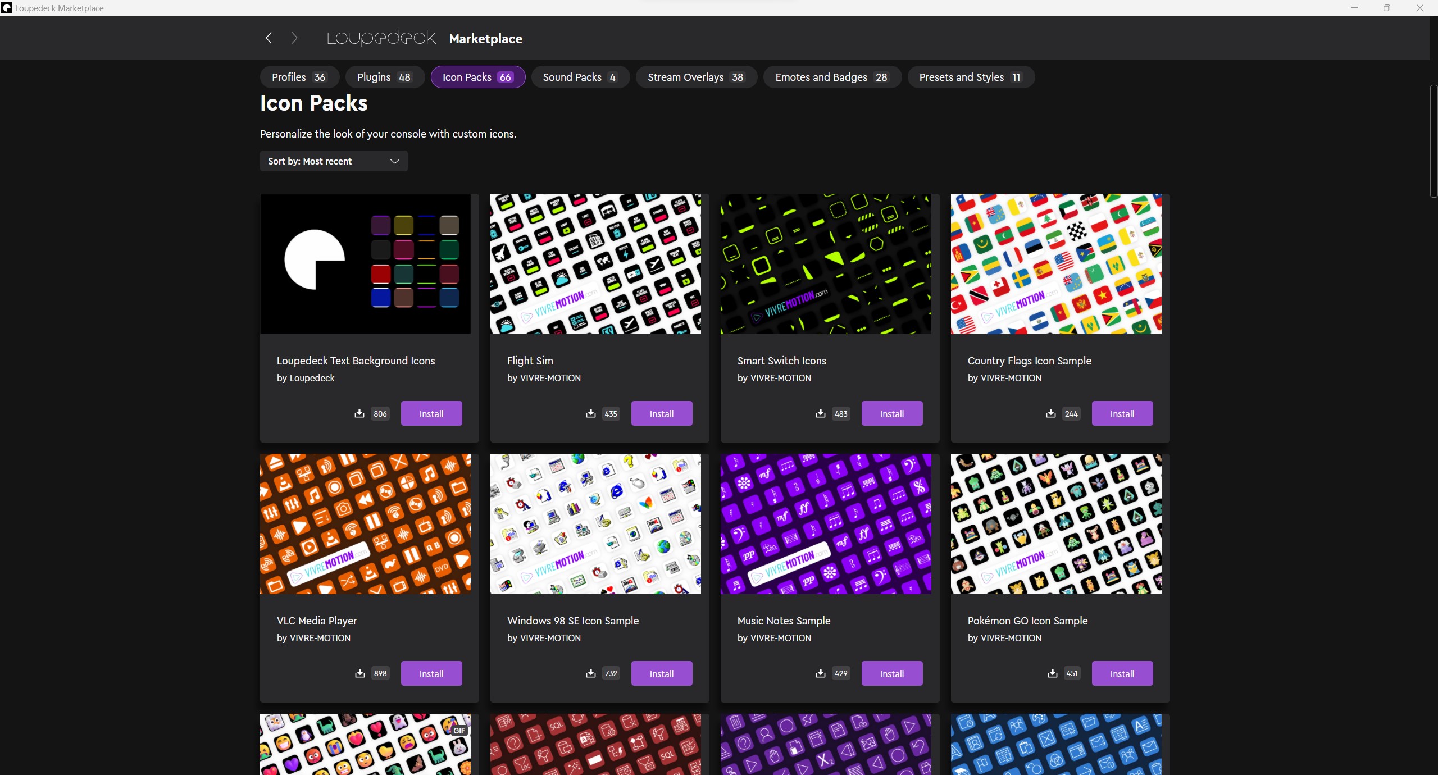
Task: Open the Presets and Styles tab
Action: coord(971,77)
